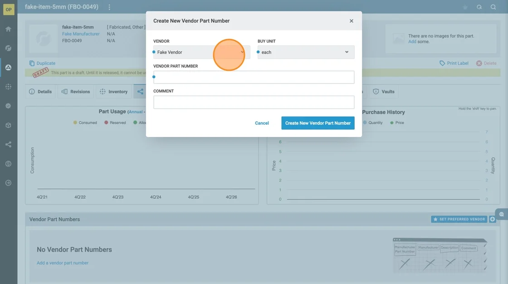508x284 pixels.
Task: Open the three-dot menu beside part title
Action: (109, 7)
